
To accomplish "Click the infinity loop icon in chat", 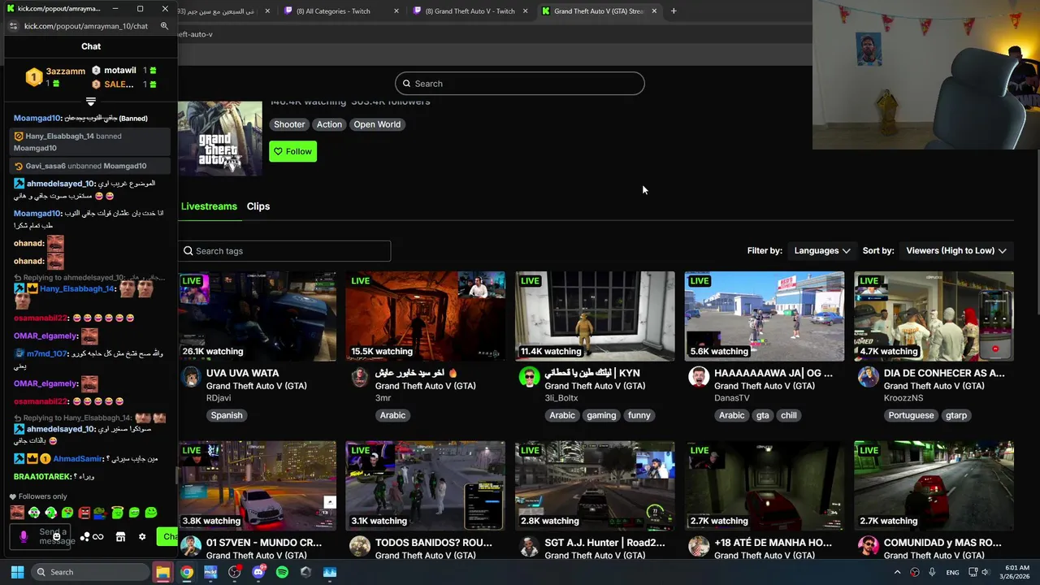I will pyautogui.click(x=98, y=537).
